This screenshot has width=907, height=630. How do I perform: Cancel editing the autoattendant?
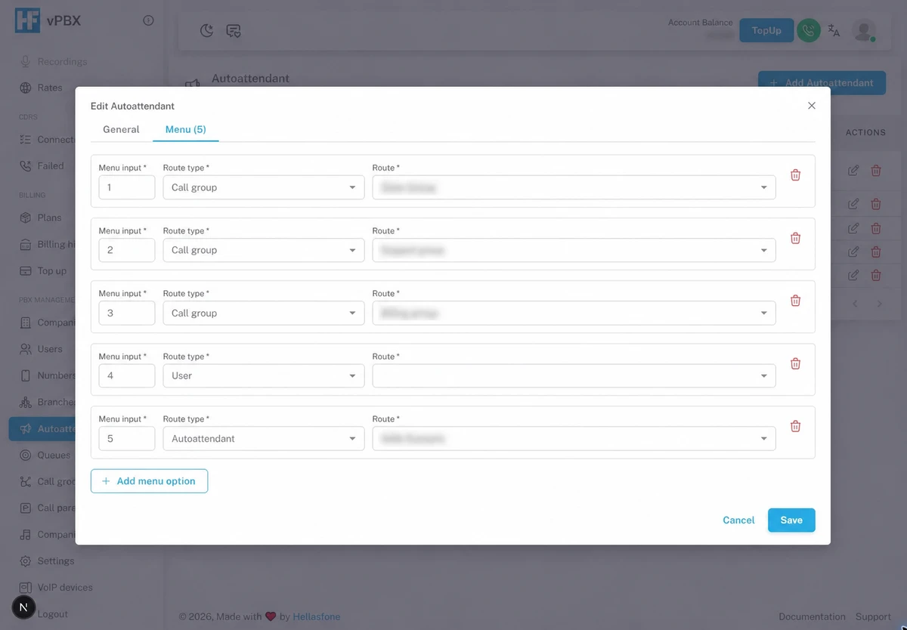tap(738, 520)
